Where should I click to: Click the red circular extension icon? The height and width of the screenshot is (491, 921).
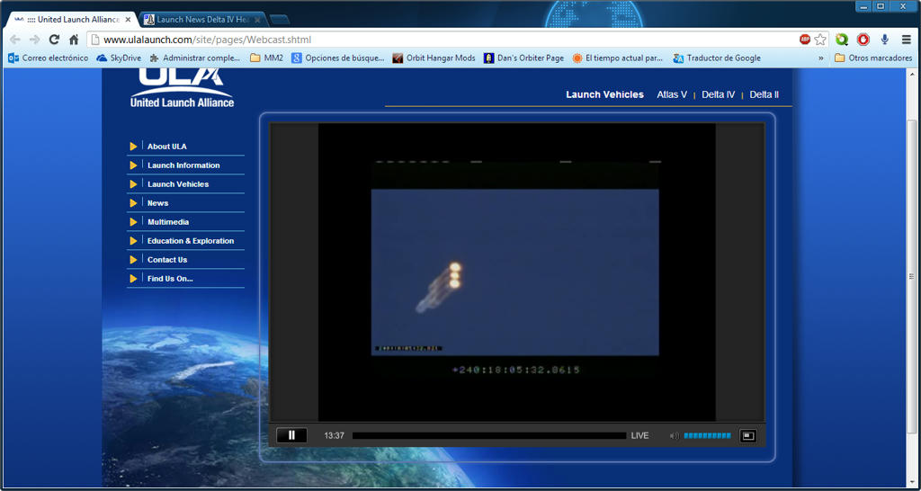point(863,40)
